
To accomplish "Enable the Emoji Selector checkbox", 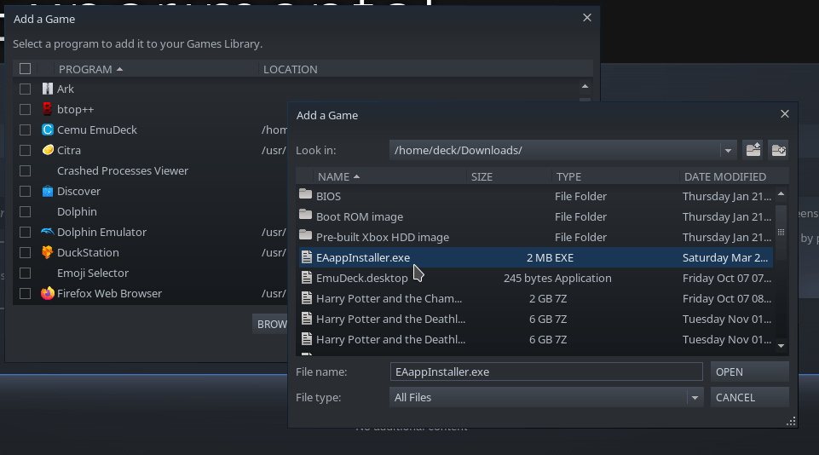I will [x=26, y=273].
